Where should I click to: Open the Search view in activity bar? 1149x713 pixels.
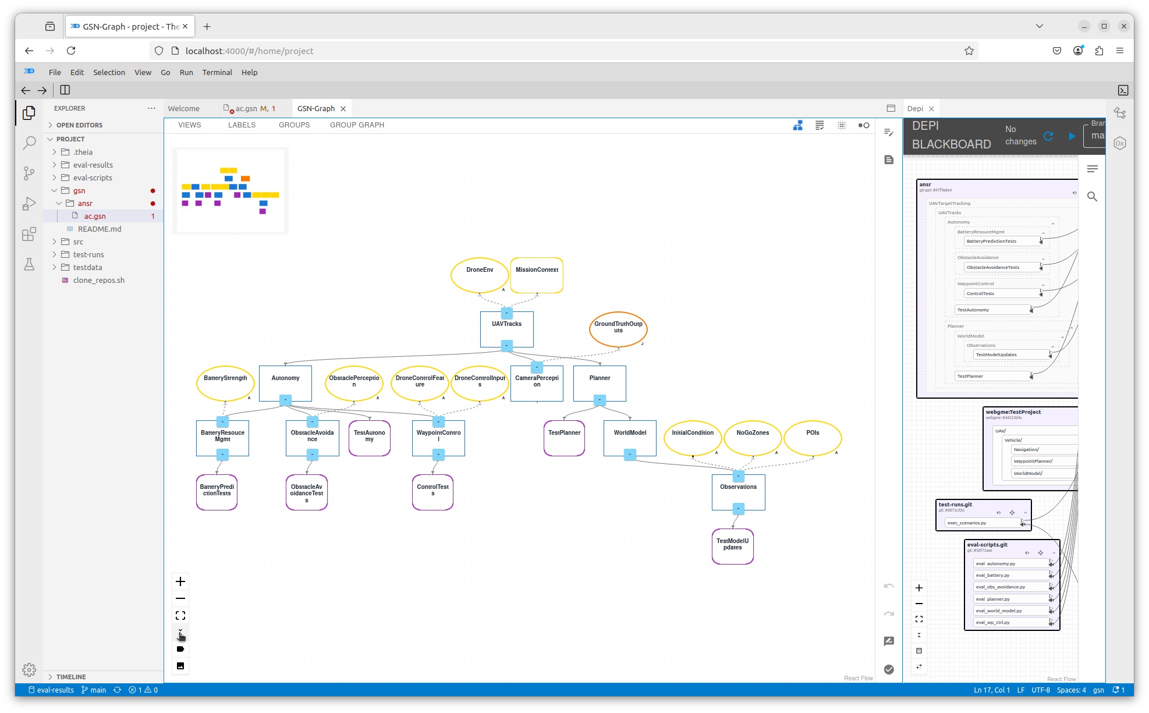(x=29, y=143)
